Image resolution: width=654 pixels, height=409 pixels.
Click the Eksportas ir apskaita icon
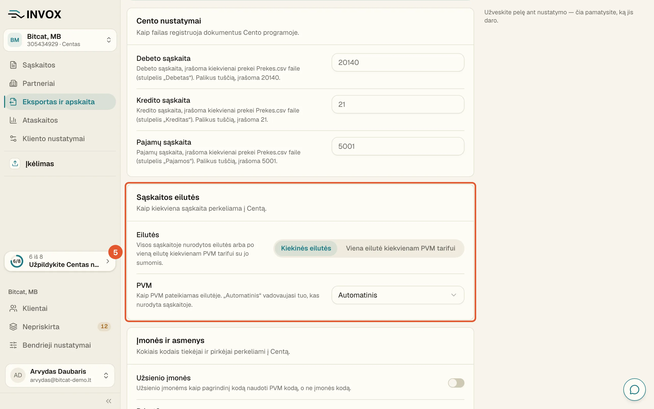pos(13,102)
